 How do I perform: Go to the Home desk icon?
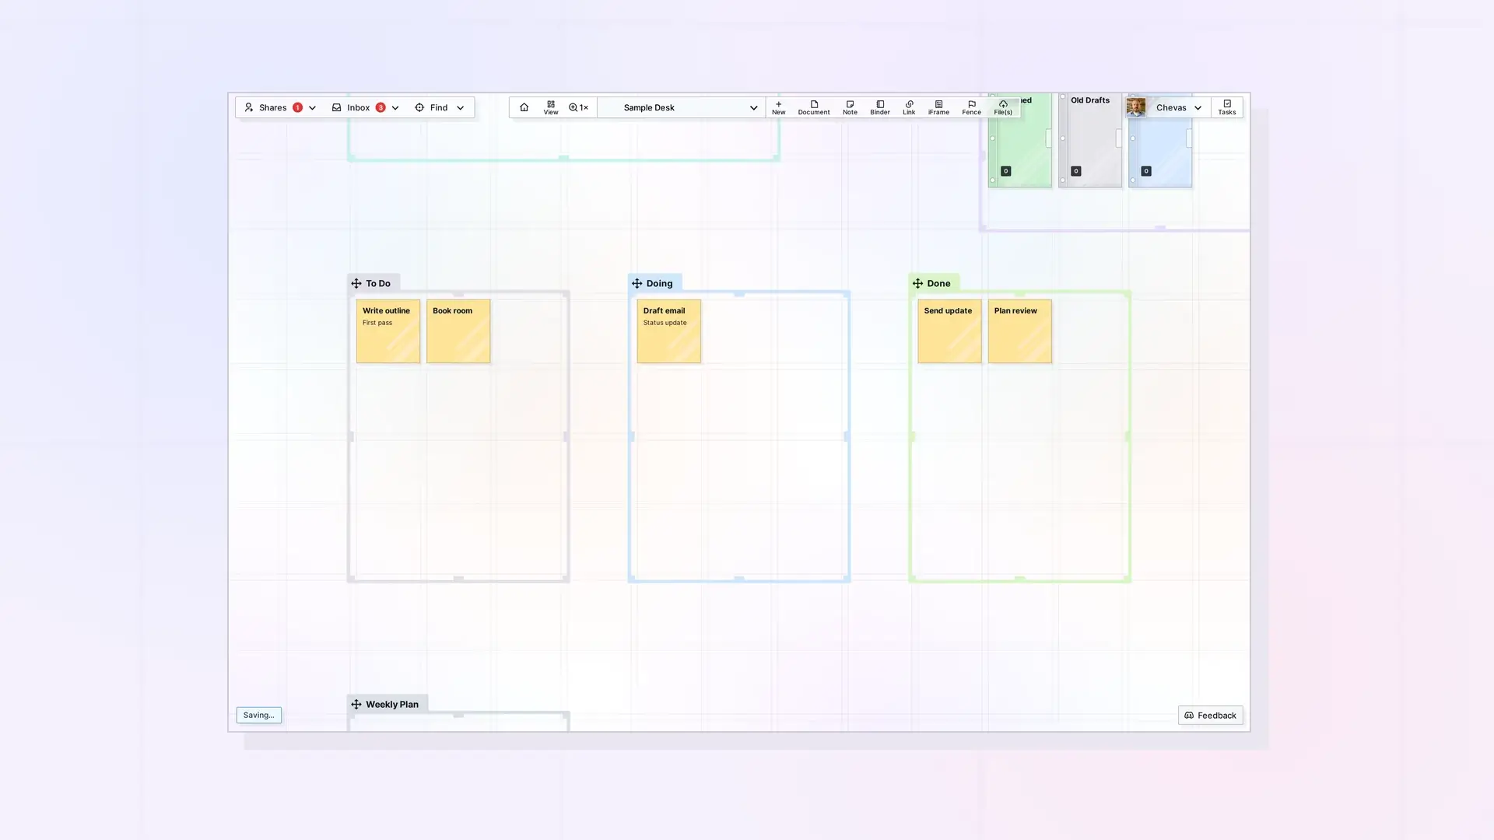pyautogui.click(x=524, y=107)
